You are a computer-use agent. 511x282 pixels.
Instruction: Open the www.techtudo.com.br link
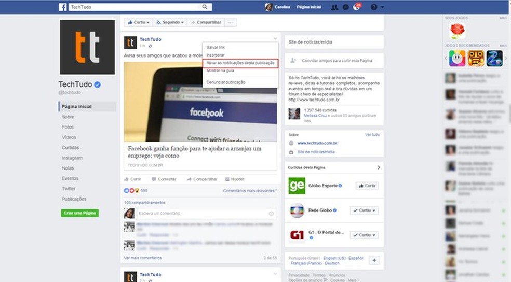tap(318, 143)
